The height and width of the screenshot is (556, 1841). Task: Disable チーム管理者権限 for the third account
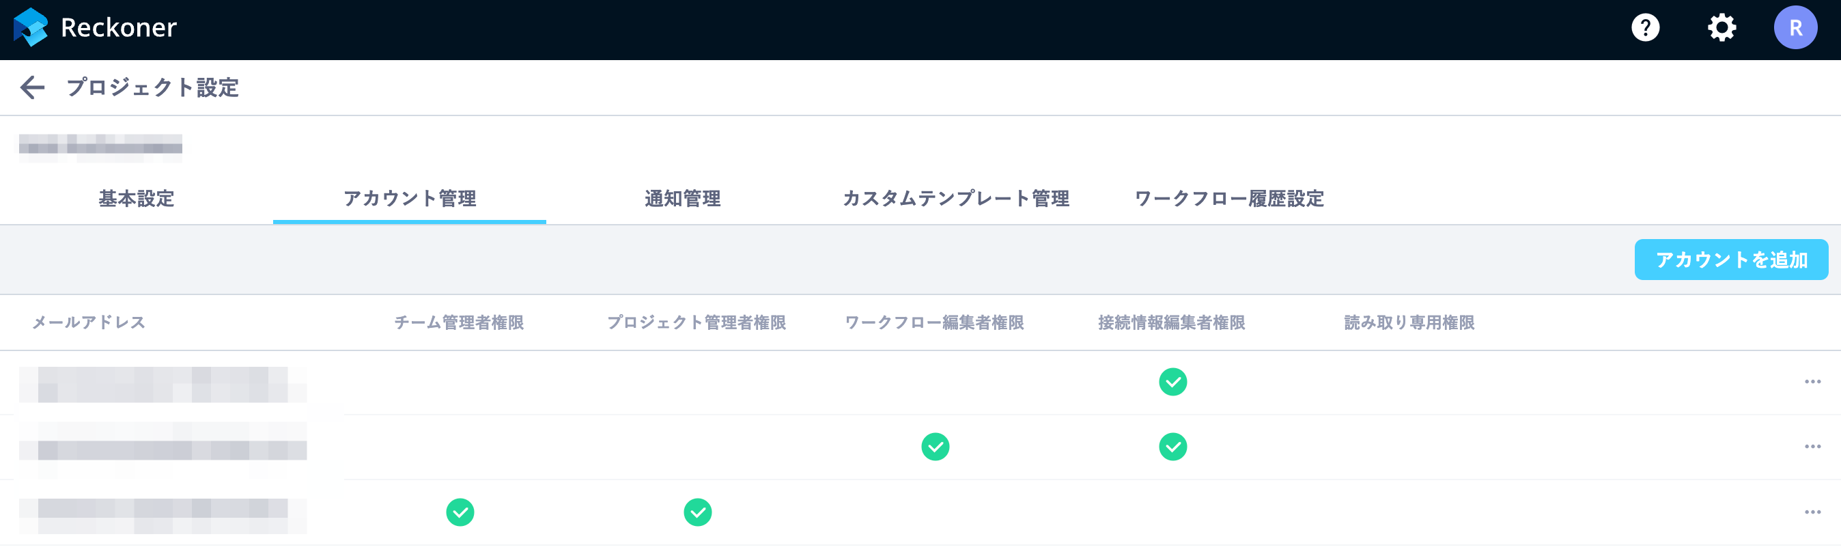click(x=461, y=512)
